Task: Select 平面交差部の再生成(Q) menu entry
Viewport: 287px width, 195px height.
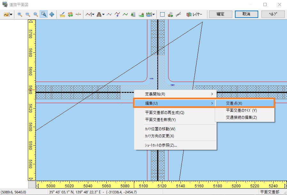Action: click(x=165, y=113)
